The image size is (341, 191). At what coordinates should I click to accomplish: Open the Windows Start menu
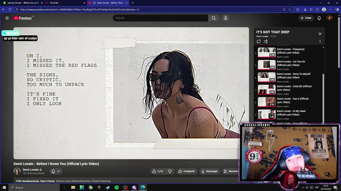tap(4, 188)
